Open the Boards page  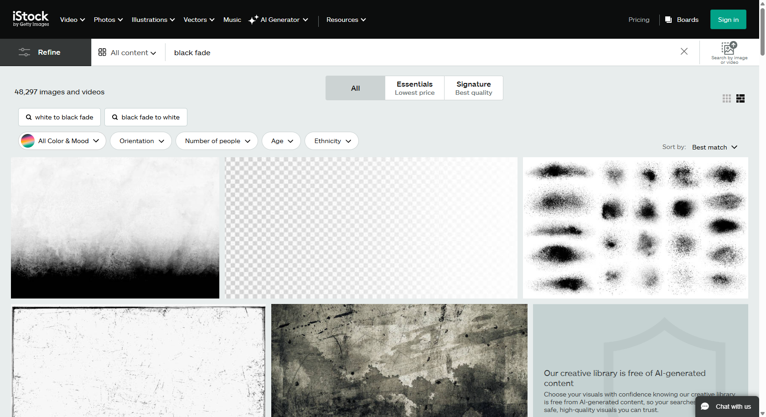pyautogui.click(x=682, y=20)
